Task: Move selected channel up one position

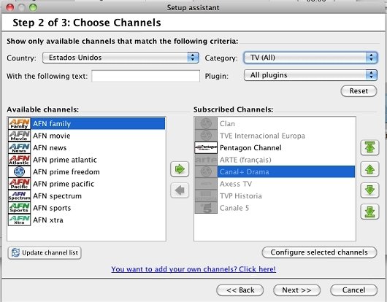Action: pyautogui.click(x=369, y=169)
